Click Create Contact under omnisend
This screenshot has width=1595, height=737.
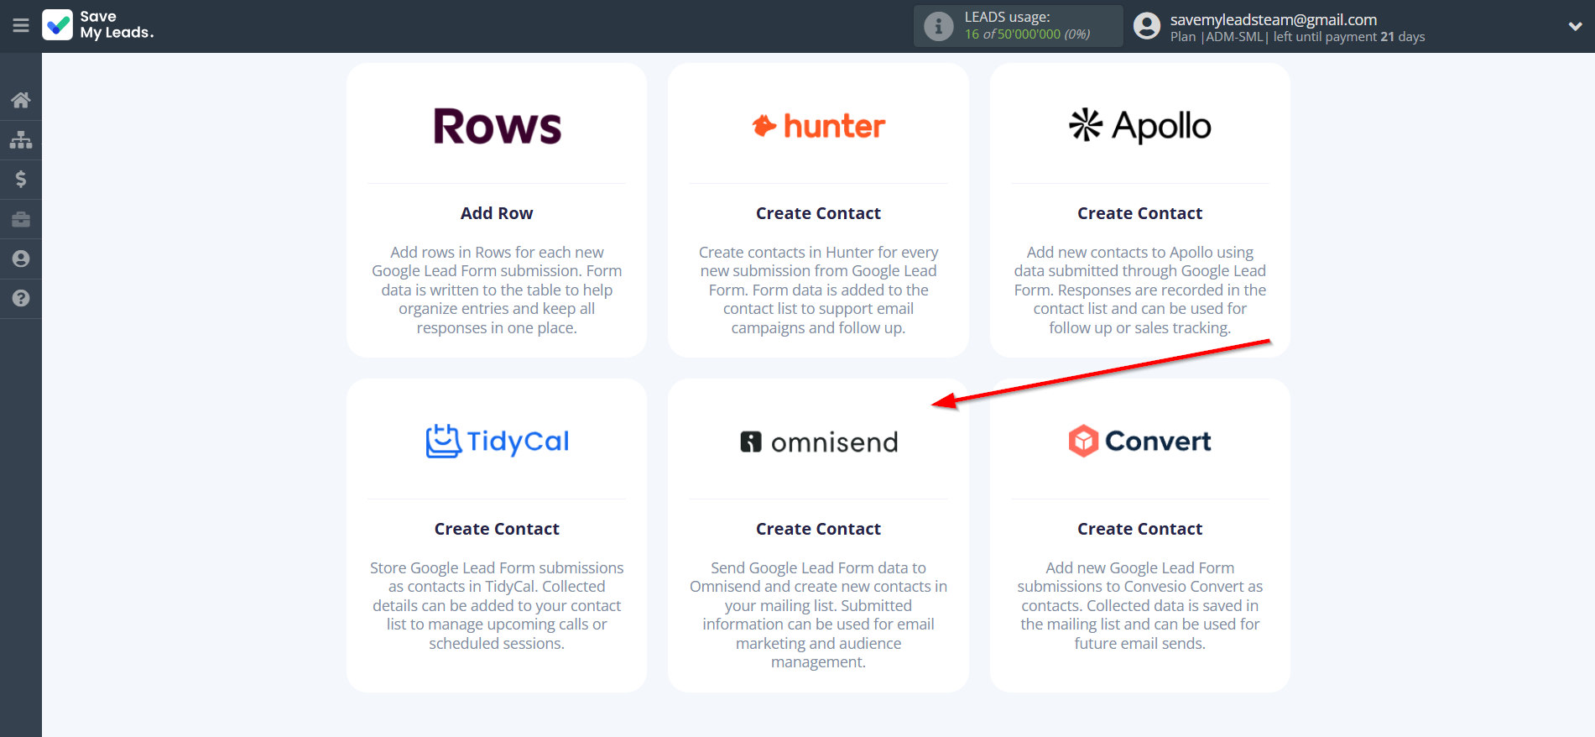818,529
